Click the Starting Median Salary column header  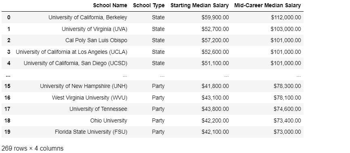pos(199,6)
